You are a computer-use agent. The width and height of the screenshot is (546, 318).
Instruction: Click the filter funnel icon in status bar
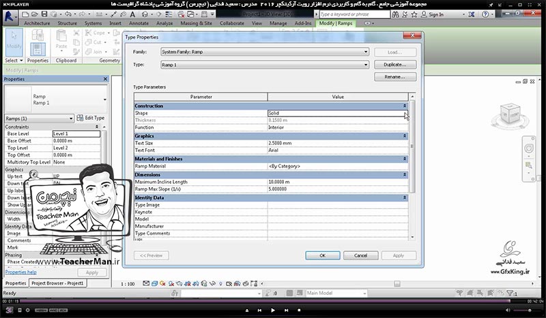510,293
